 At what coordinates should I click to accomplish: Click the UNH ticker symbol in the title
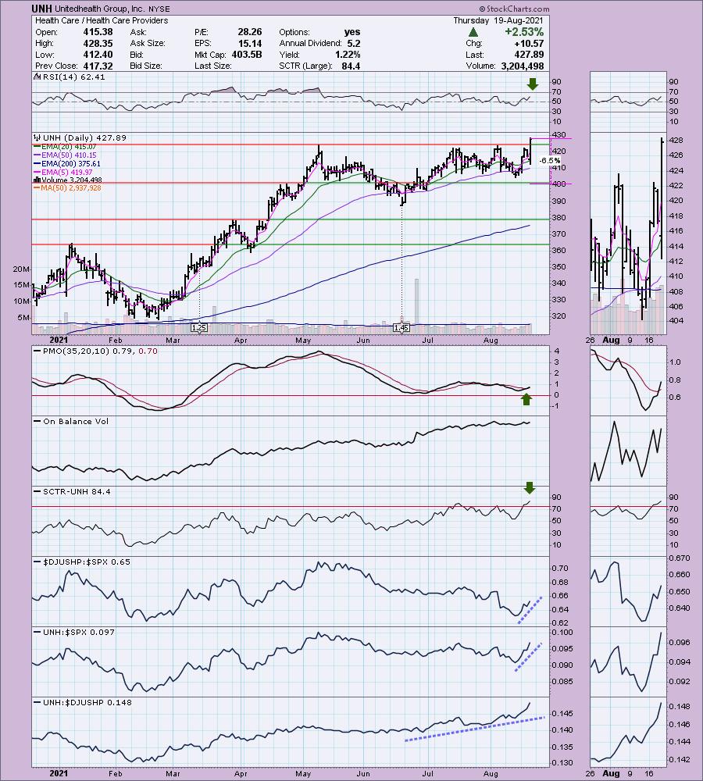(41, 9)
